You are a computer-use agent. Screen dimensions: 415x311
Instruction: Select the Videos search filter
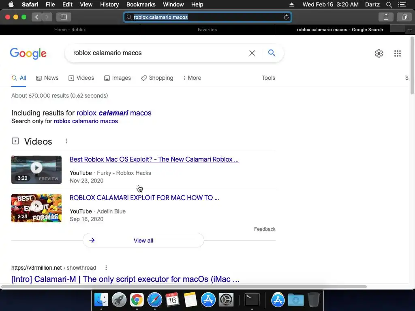pos(81,78)
